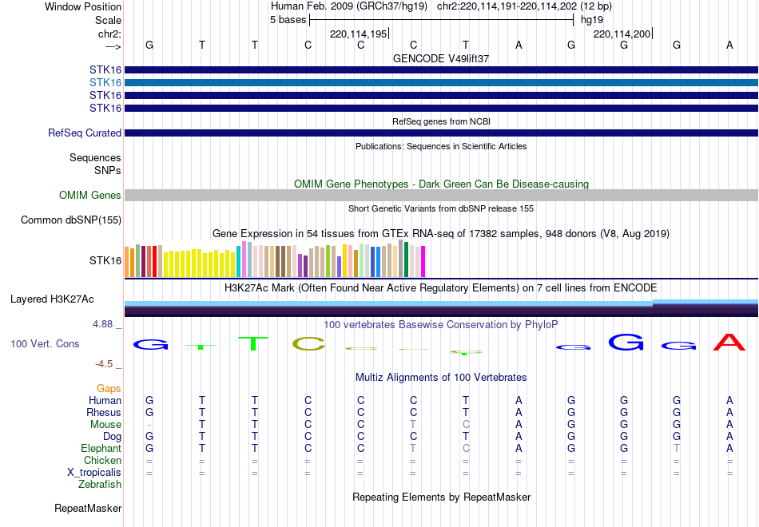
Task: Click the Scale label
Action: pos(108,20)
